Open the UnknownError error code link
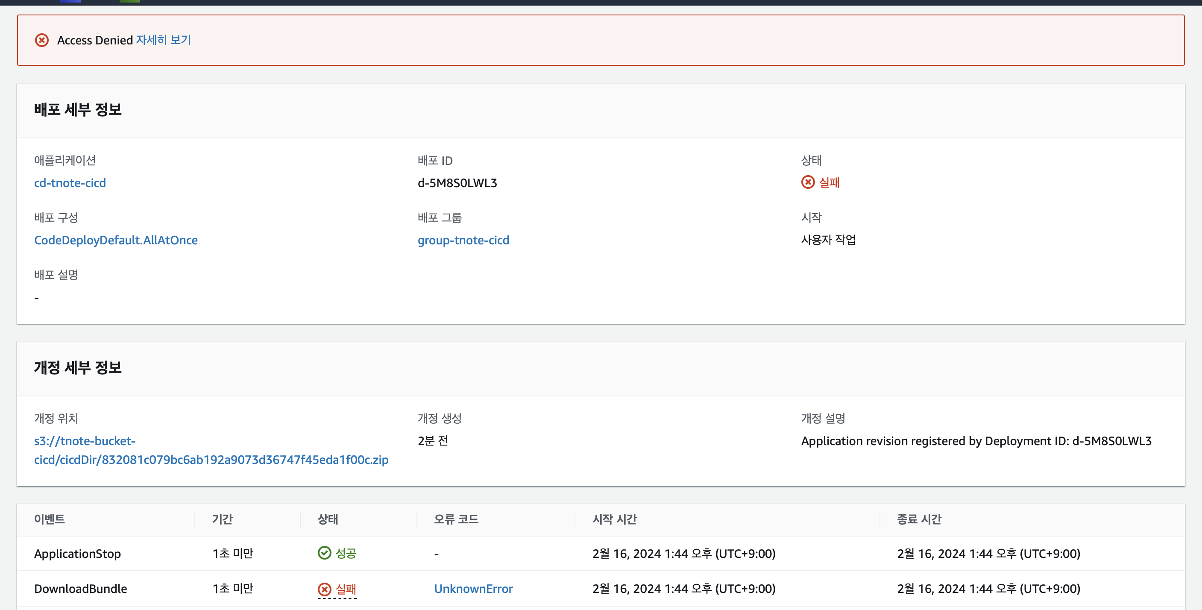Image resolution: width=1202 pixels, height=610 pixels. [x=473, y=589]
